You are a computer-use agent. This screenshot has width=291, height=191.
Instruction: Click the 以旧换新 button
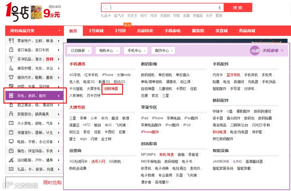tap(80, 50)
